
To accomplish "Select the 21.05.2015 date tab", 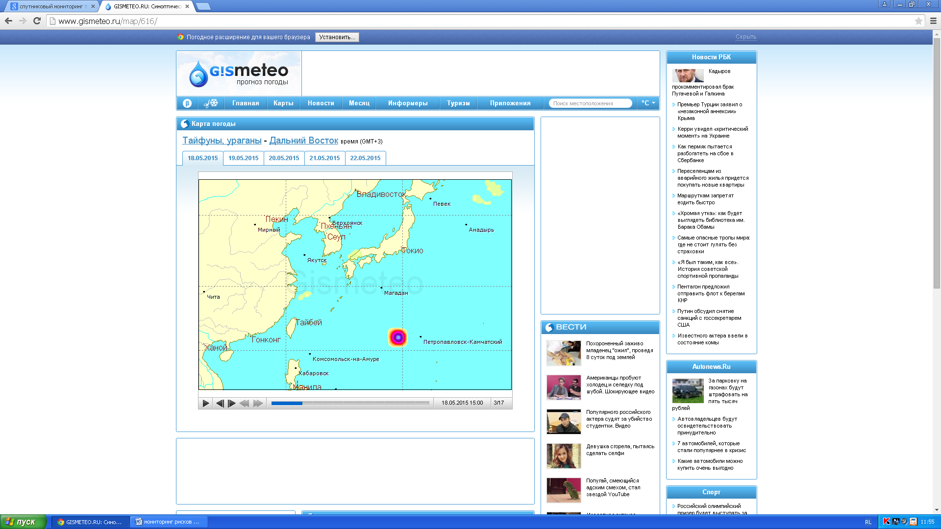I will point(324,158).
